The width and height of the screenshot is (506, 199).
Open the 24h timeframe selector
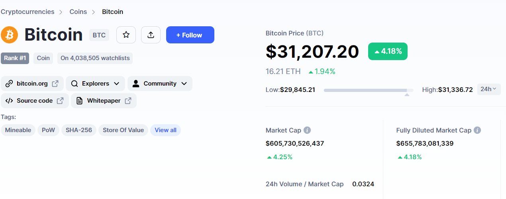[488, 89]
